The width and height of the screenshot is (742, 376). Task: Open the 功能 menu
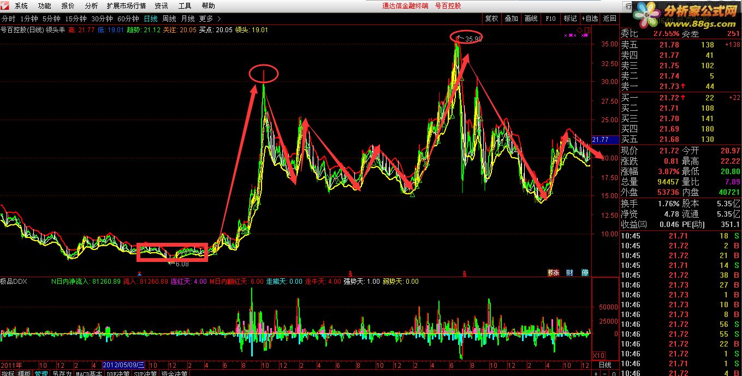(44, 6)
